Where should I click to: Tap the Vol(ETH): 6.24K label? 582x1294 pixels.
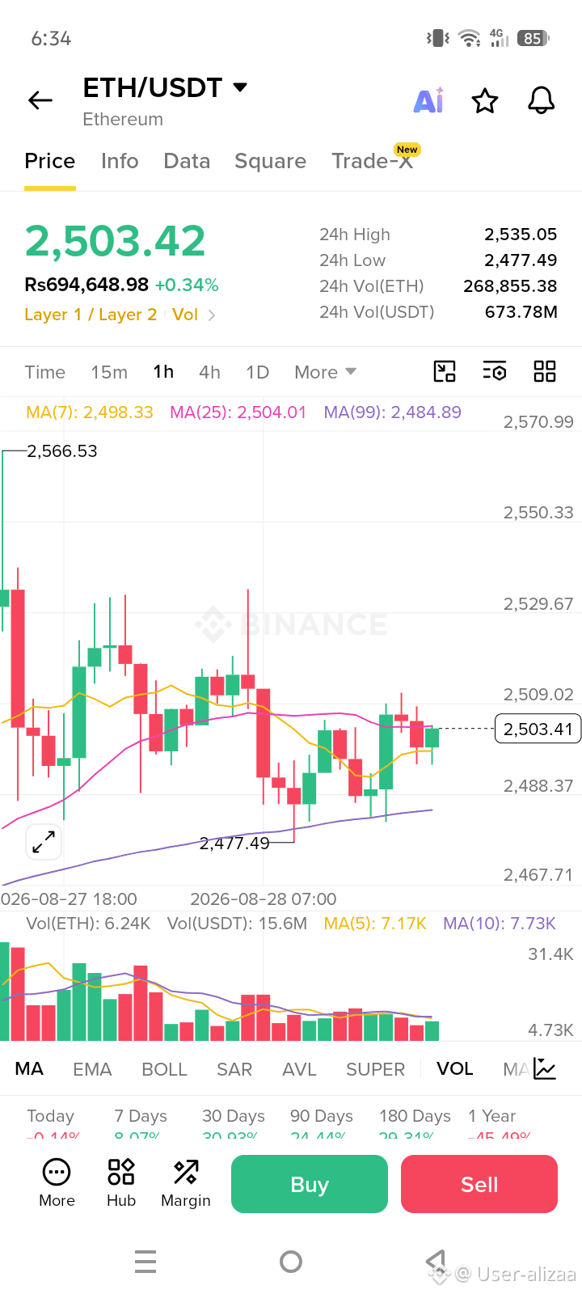(x=88, y=924)
